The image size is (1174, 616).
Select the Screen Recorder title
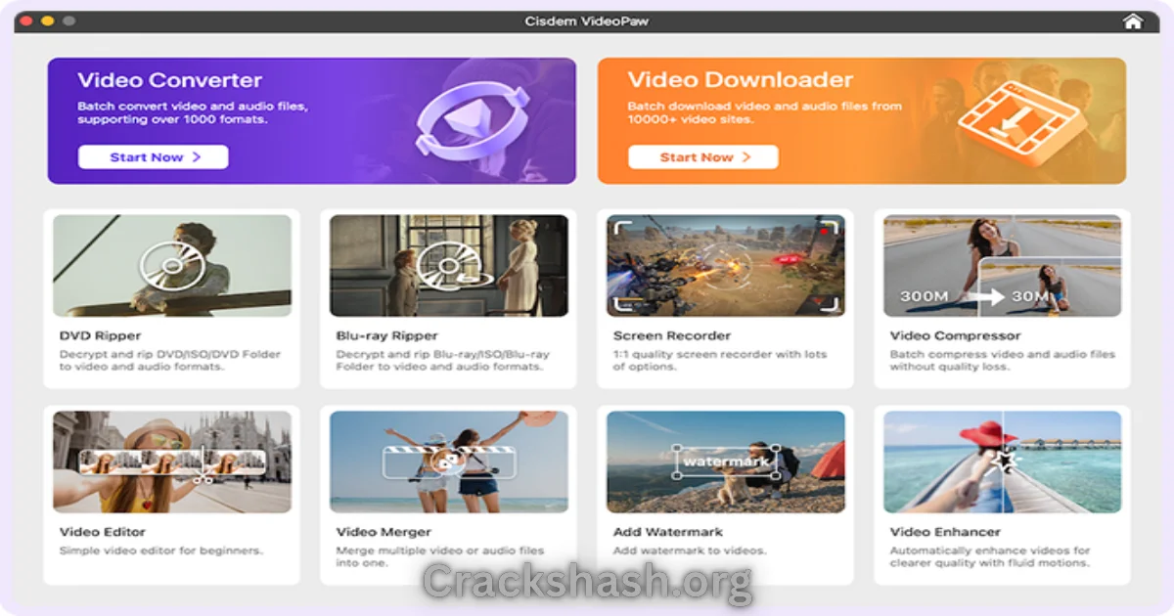[x=671, y=335]
